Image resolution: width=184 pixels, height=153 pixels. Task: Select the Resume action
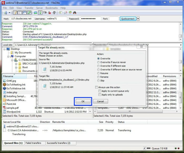99,73
